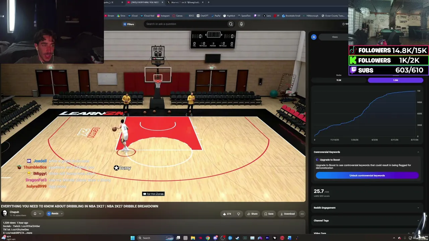The width and height of the screenshot is (429, 241).
Task: Open the ChatGPT bookmark
Action: tap(202, 16)
